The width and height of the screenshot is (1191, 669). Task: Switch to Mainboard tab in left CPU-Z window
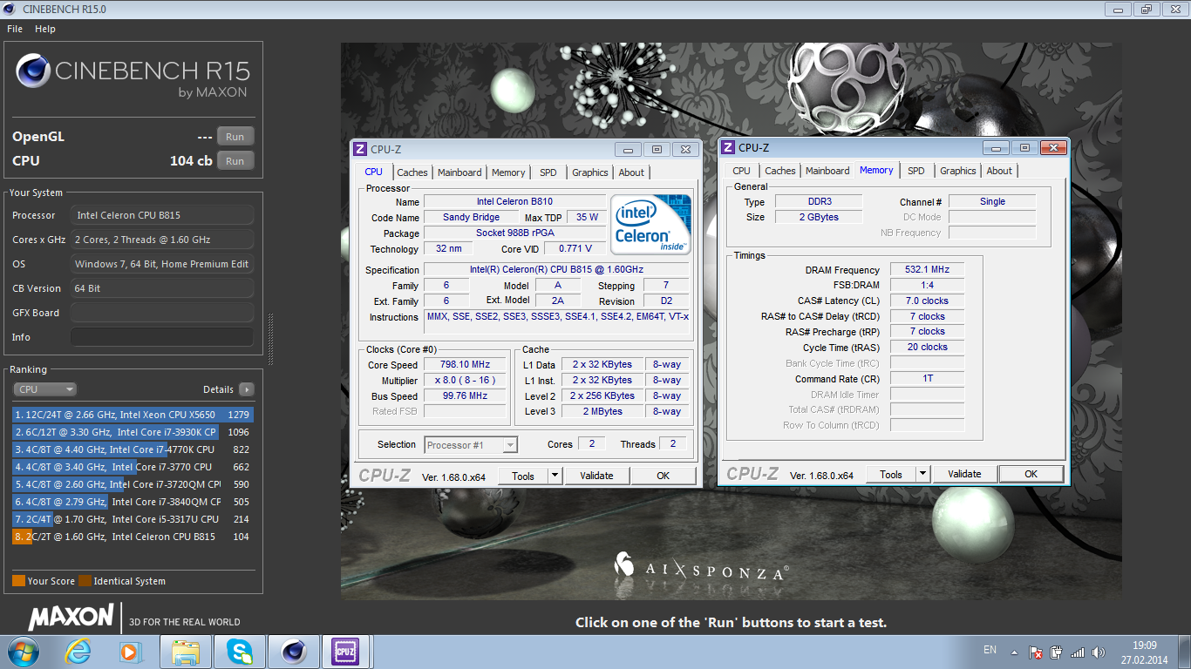click(459, 172)
